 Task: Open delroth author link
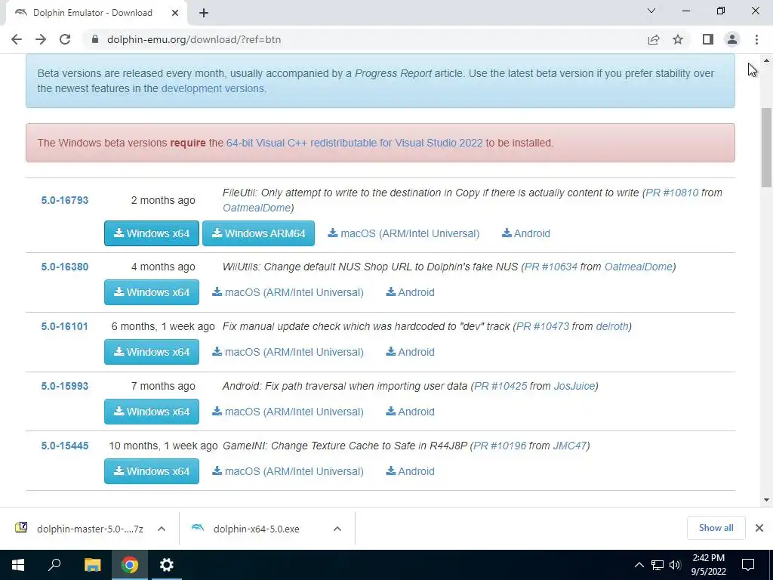coord(611,326)
